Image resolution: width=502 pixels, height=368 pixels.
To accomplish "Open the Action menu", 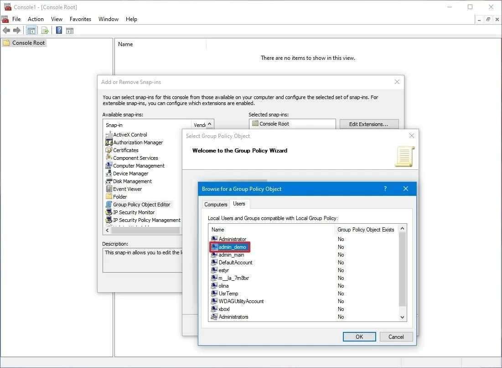I will tap(36, 19).
